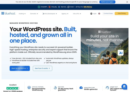Click the Bluehost grid logo icon
Screen dimensions: 130x92
point(3,13)
